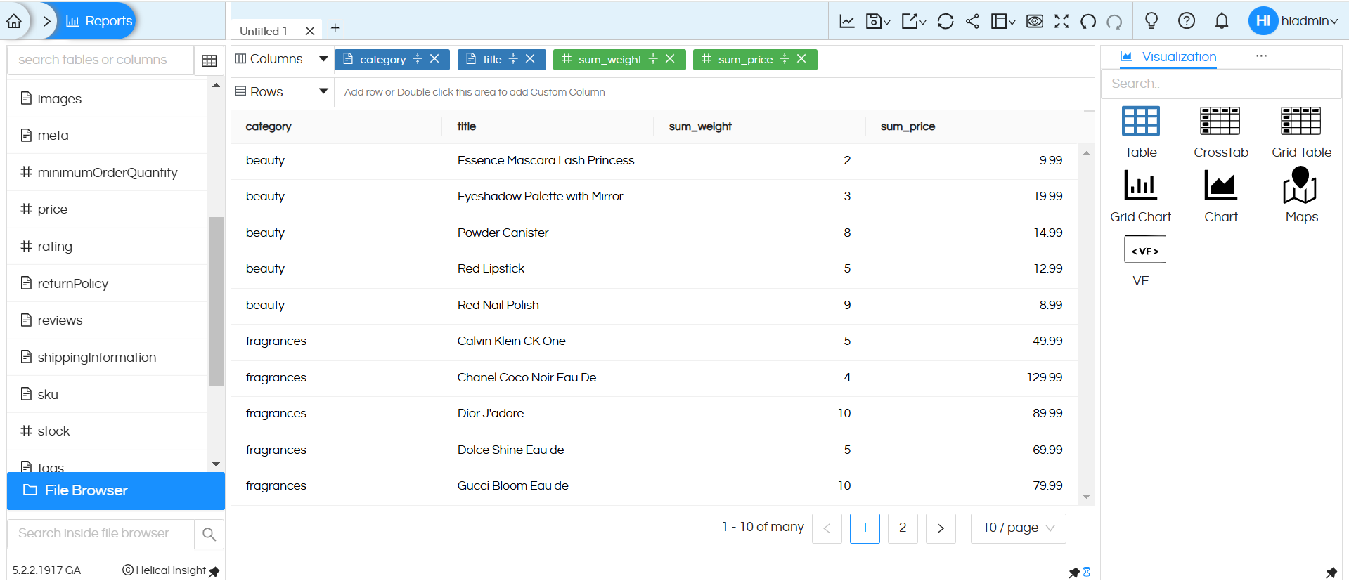Remove the category column chip
This screenshot has width=1349, height=581.
click(x=434, y=59)
